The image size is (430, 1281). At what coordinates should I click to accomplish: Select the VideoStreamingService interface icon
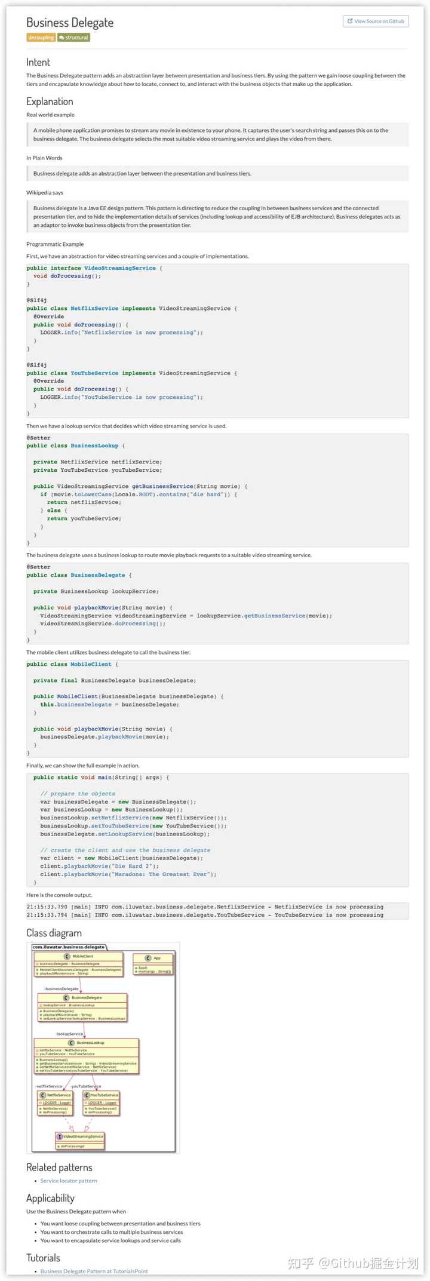(60, 1136)
